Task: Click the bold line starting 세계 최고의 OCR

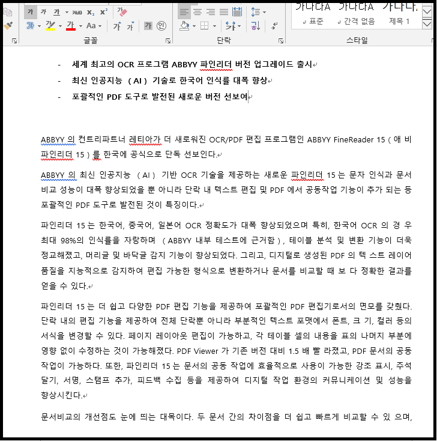Action: [x=192, y=64]
